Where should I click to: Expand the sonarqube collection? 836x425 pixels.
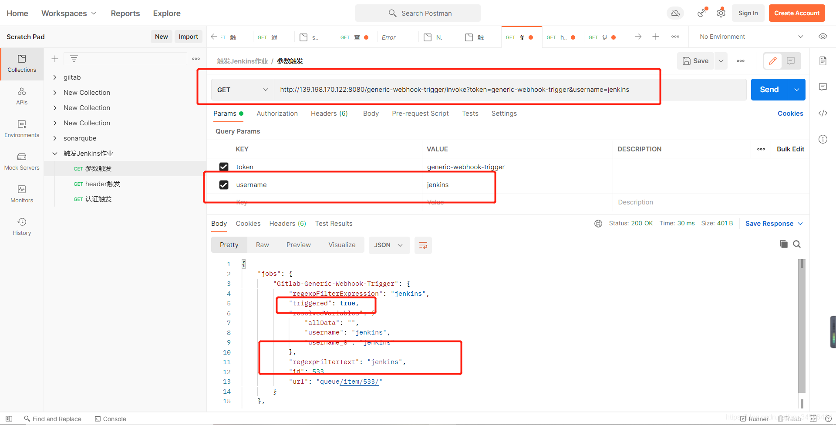click(x=55, y=138)
